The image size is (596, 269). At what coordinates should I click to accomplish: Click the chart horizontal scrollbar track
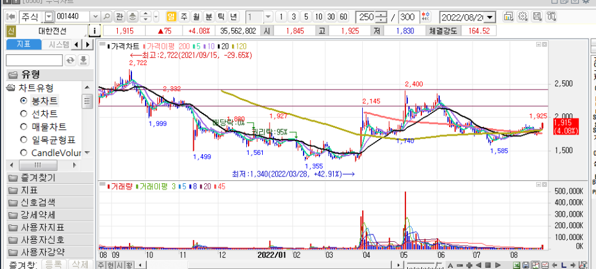tap(269, 265)
